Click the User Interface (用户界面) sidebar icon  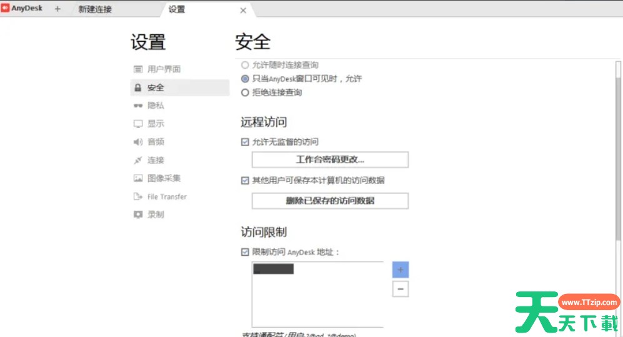pyautogui.click(x=138, y=69)
